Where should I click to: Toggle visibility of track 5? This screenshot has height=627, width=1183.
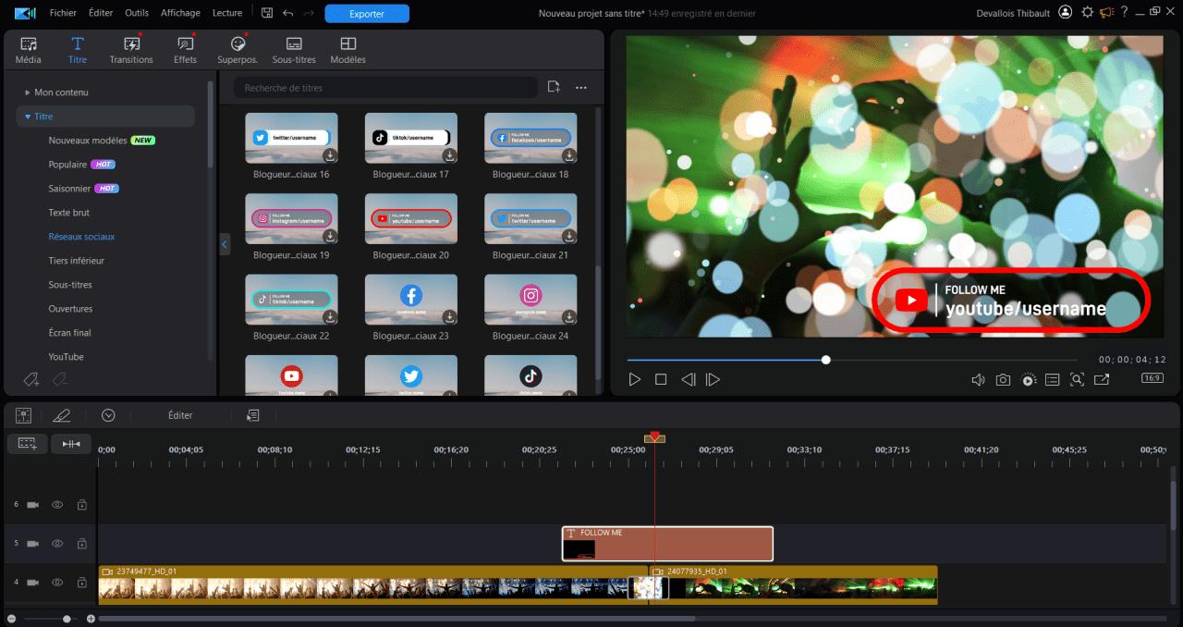(x=57, y=544)
